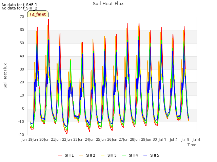This screenshot has width=217, height=162.
Task: Click the y-axis tick value 20
Action: (x=22, y=82)
